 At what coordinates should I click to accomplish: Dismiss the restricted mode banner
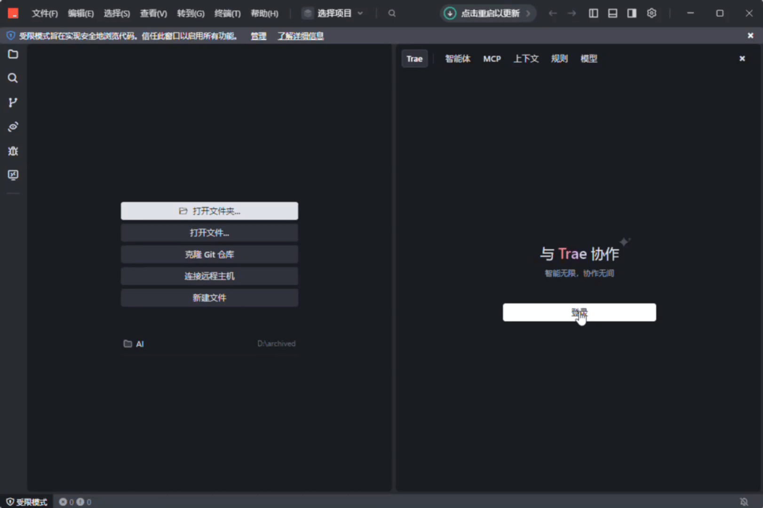750,36
